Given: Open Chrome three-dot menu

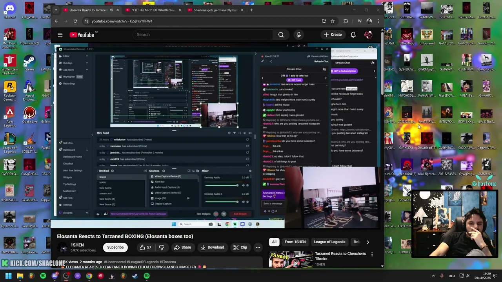Looking at the screenshot, I should pyautogui.click(x=378, y=21).
